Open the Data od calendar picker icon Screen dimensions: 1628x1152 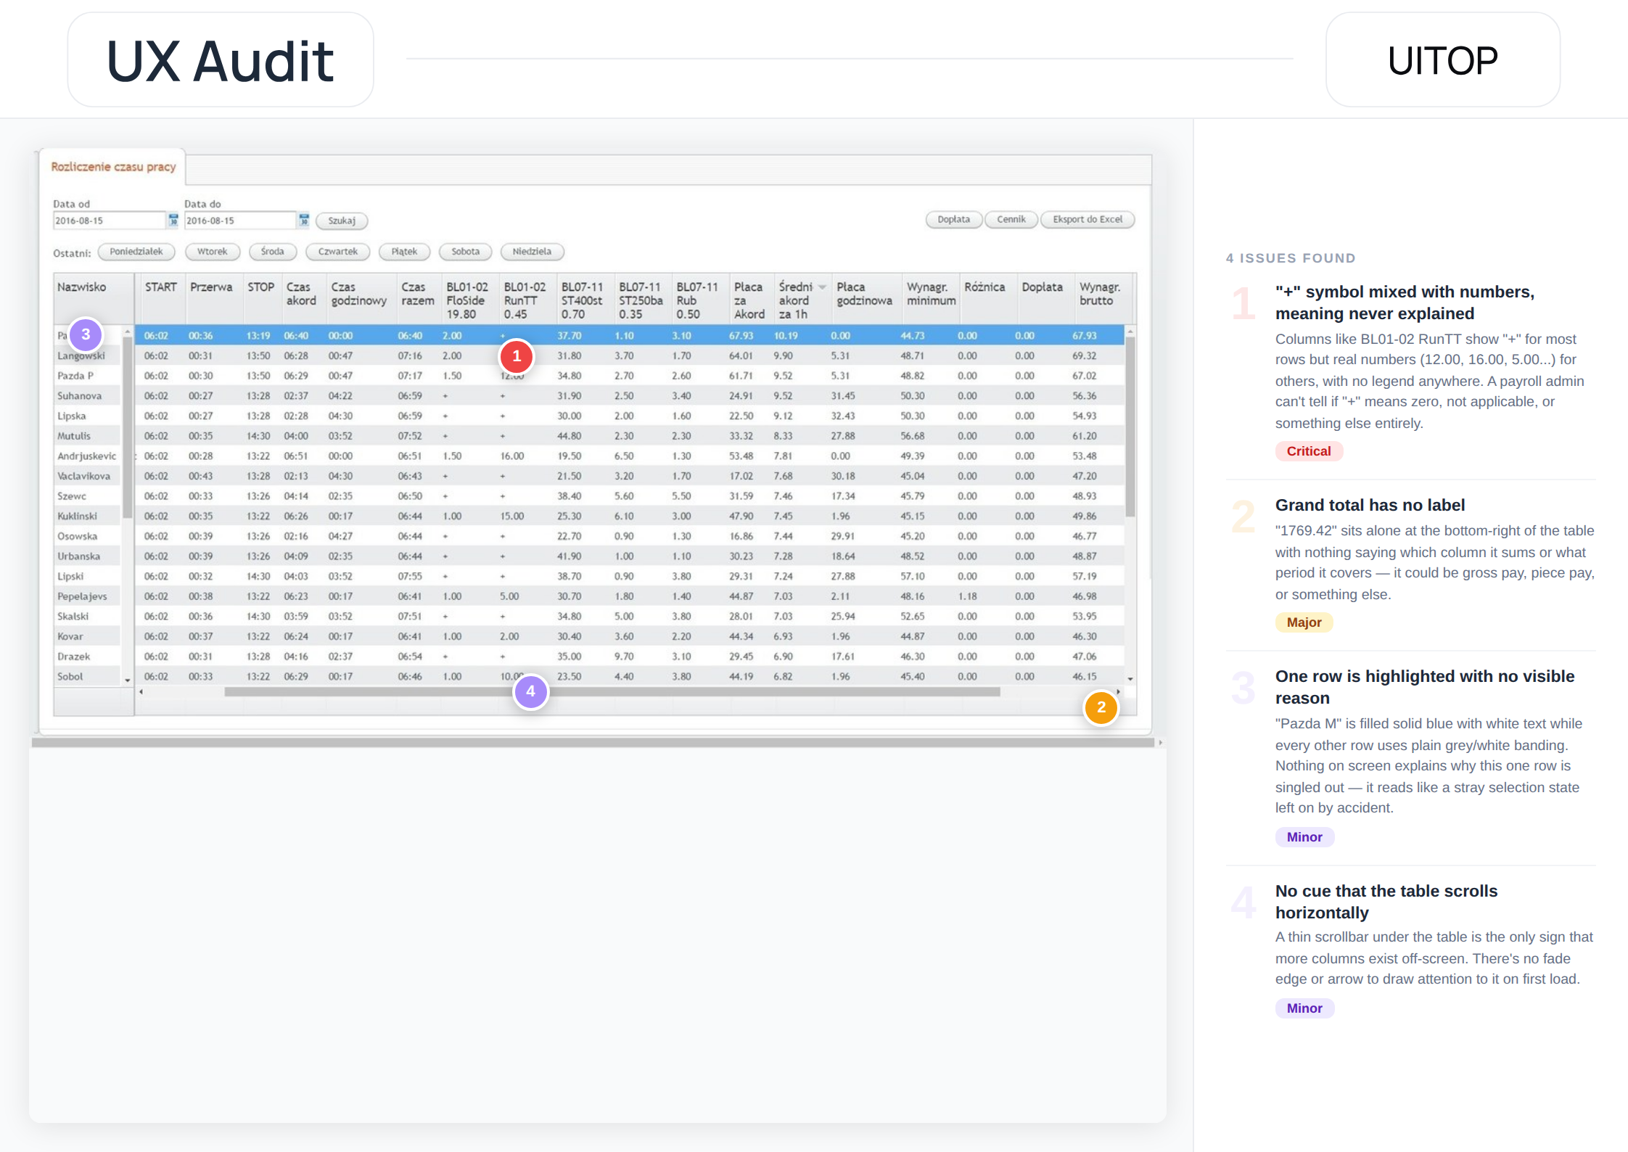(x=173, y=220)
